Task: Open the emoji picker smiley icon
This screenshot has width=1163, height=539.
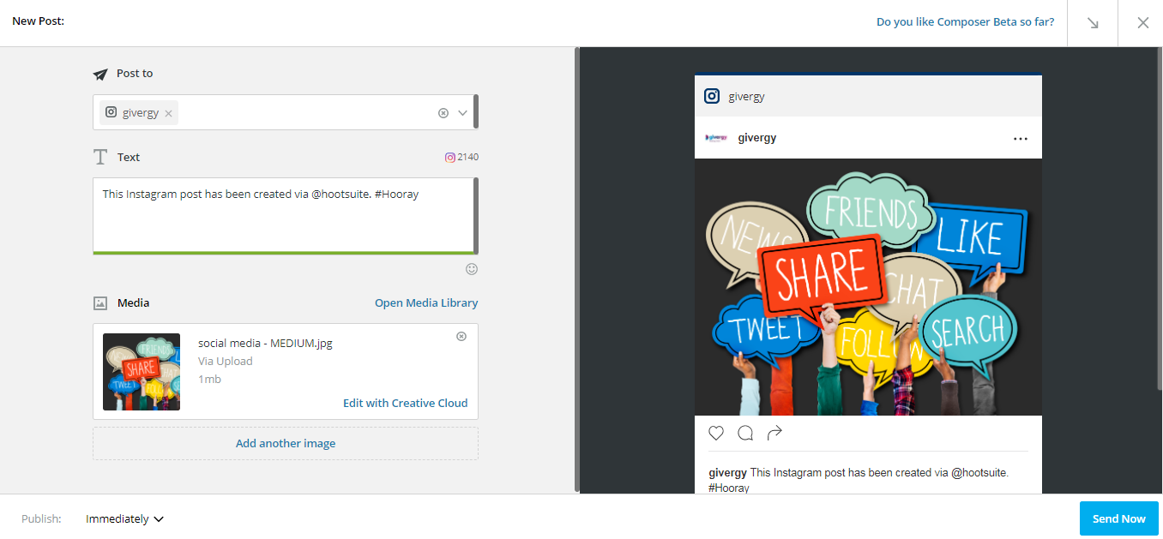Action: (472, 269)
